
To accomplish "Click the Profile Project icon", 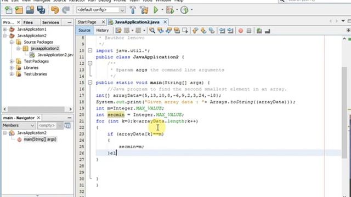I will coord(184,10).
